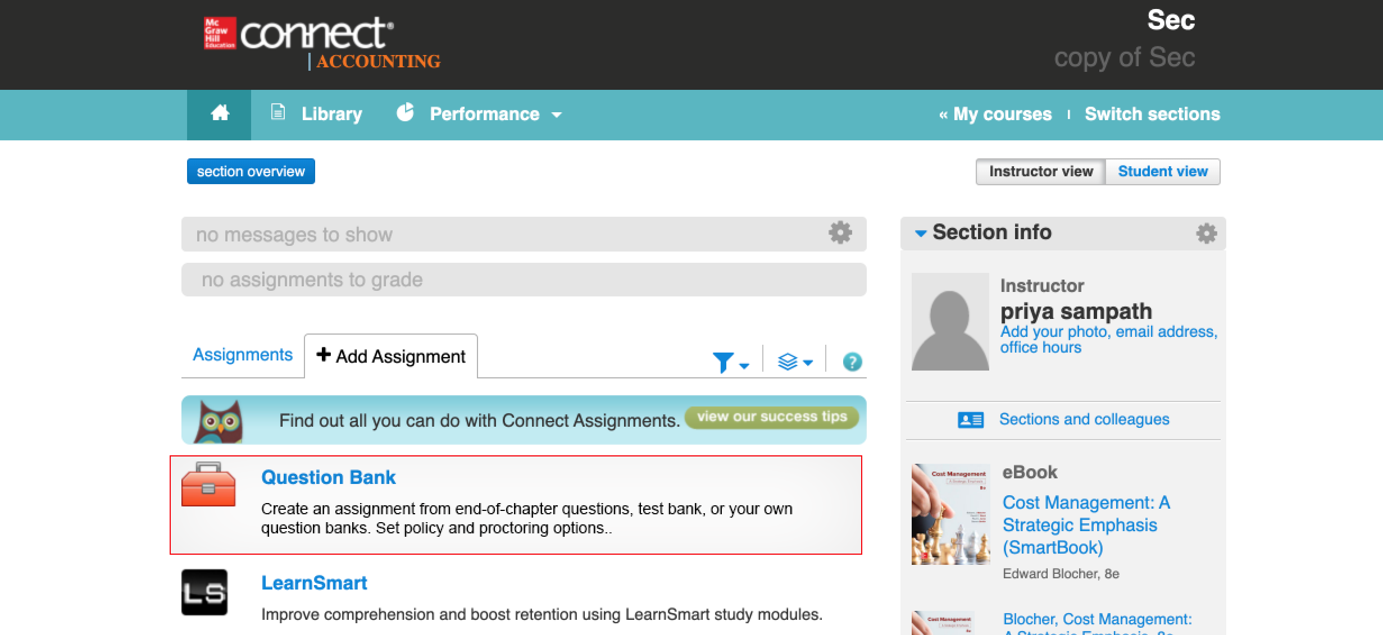Open Cost Management: A Strategic Emphasis SmartBook link
The height and width of the screenshot is (635, 1383).
point(1086,525)
